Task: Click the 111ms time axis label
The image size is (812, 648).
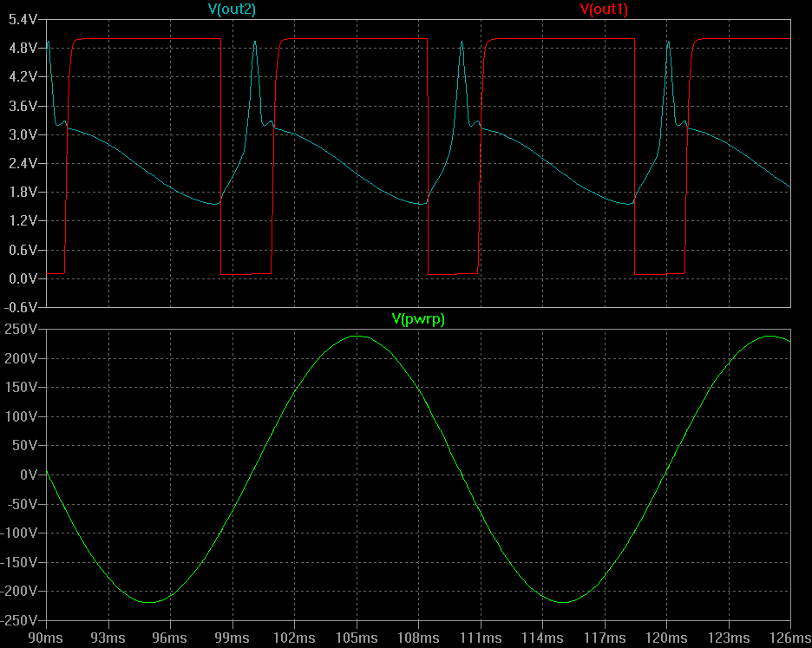Action: [481, 638]
